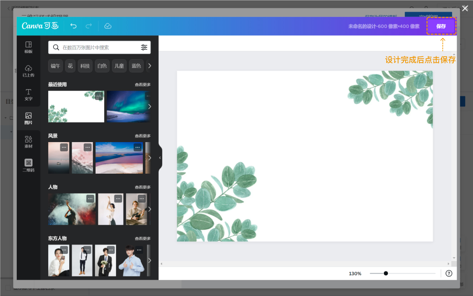473x296 pixels.
Task: Open the search filter options
Action: tap(144, 47)
